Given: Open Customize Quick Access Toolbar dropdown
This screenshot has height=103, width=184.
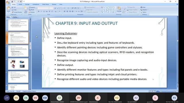Looking at the screenshot, I should pos(24,1).
